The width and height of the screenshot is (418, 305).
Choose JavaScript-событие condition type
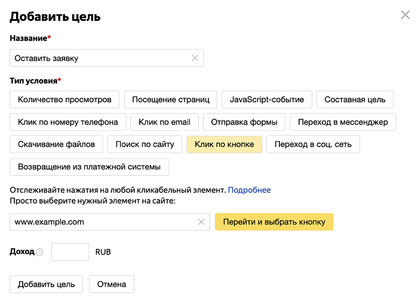click(x=267, y=99)
